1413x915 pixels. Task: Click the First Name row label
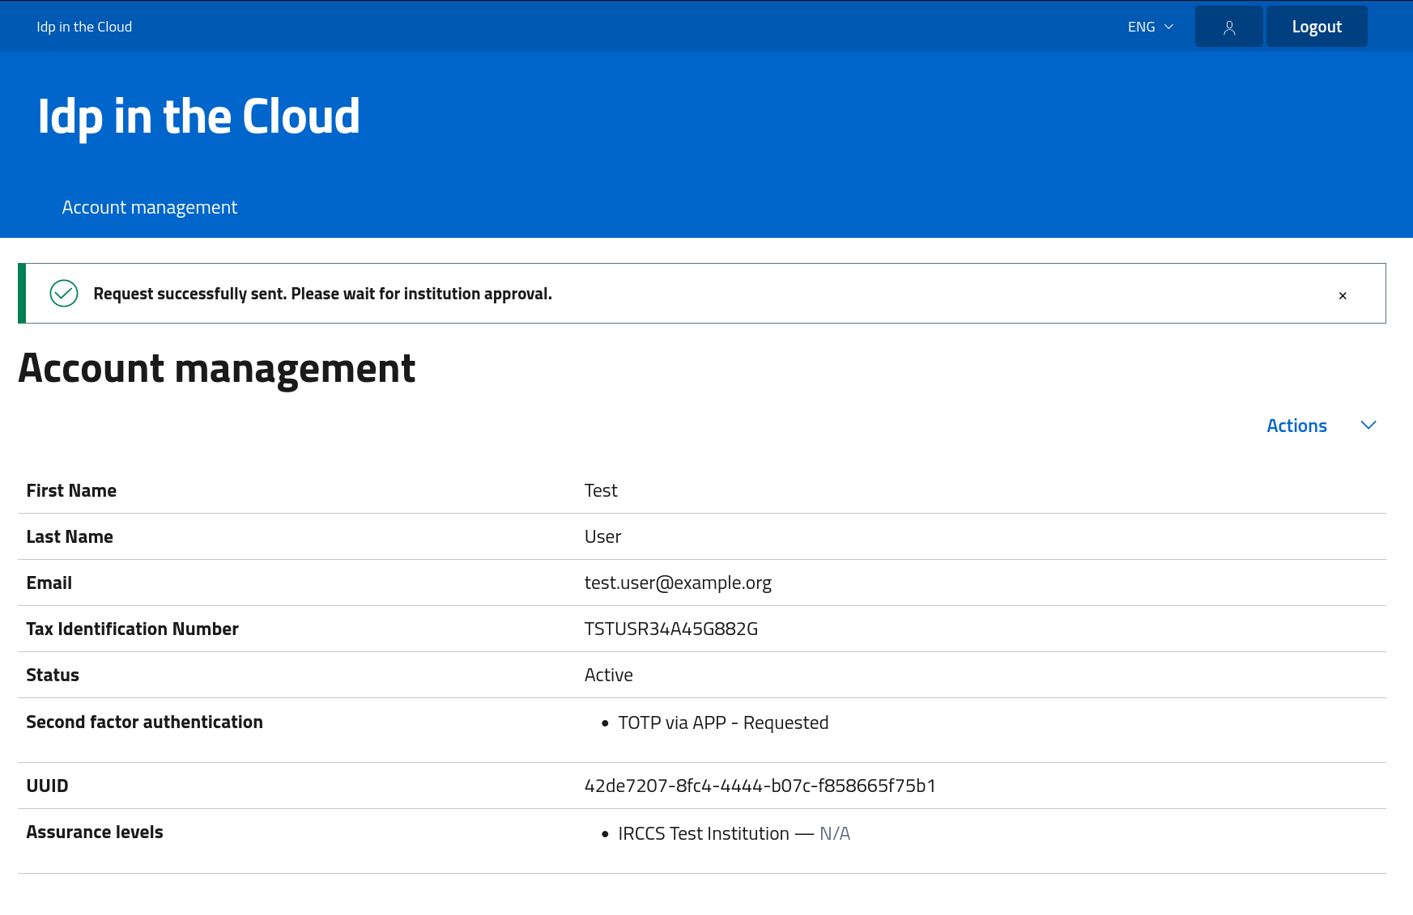71,490
